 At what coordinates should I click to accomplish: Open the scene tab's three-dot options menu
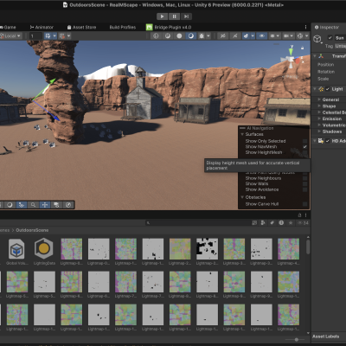click(305, 27)
